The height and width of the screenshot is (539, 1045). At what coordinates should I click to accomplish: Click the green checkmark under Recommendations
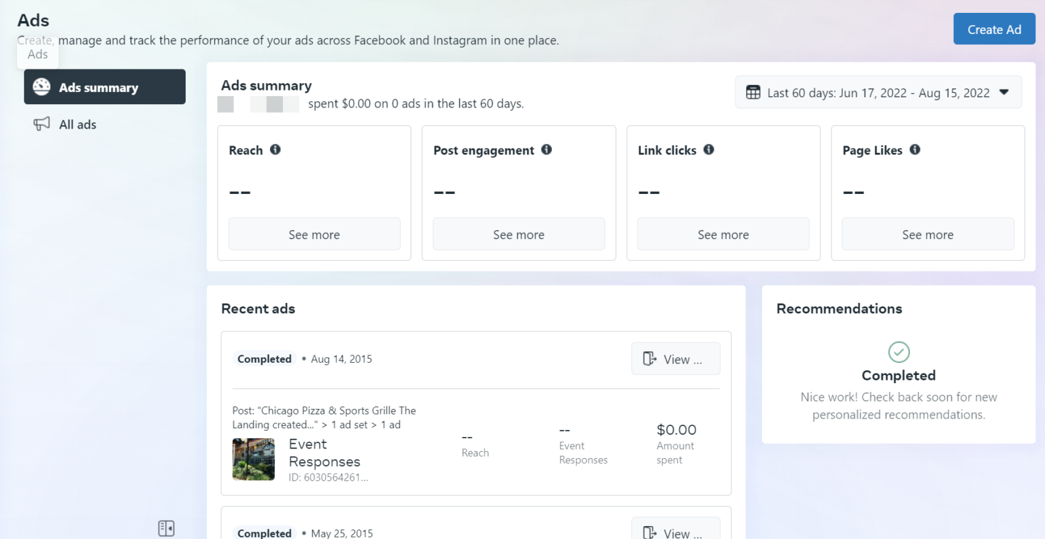point(899,352)
